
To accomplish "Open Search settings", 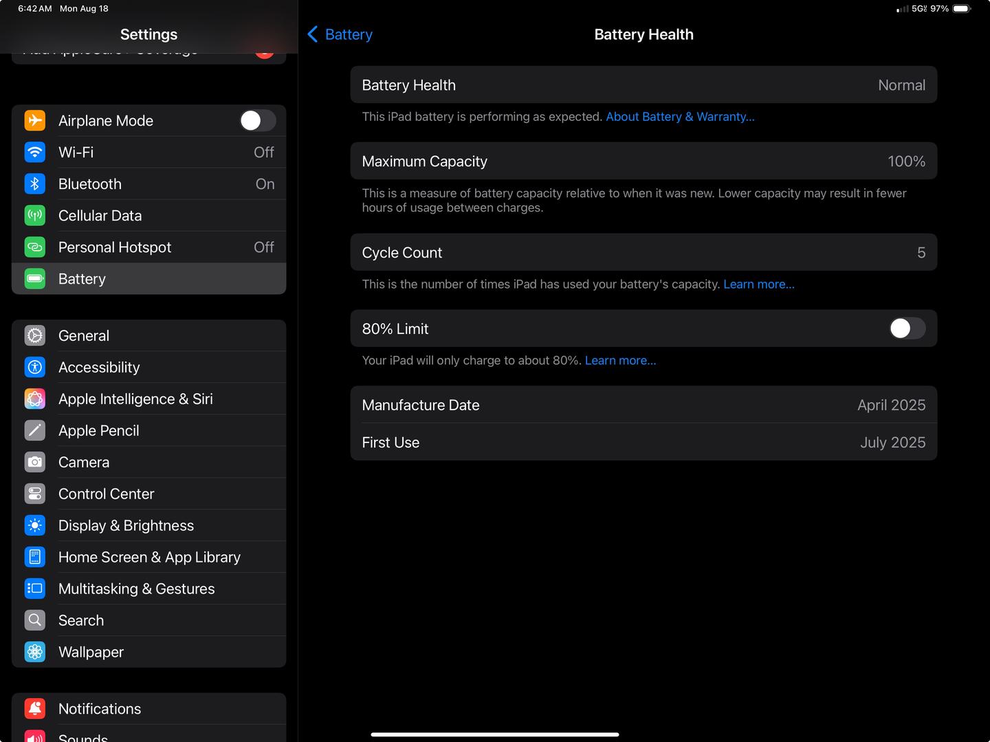I will 149,620.
